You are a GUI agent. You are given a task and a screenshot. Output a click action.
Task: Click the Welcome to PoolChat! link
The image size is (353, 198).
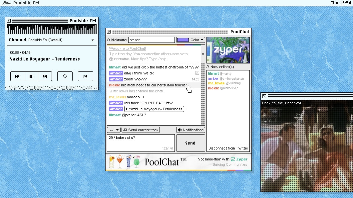pyautogui.click(x=128, y=49)
